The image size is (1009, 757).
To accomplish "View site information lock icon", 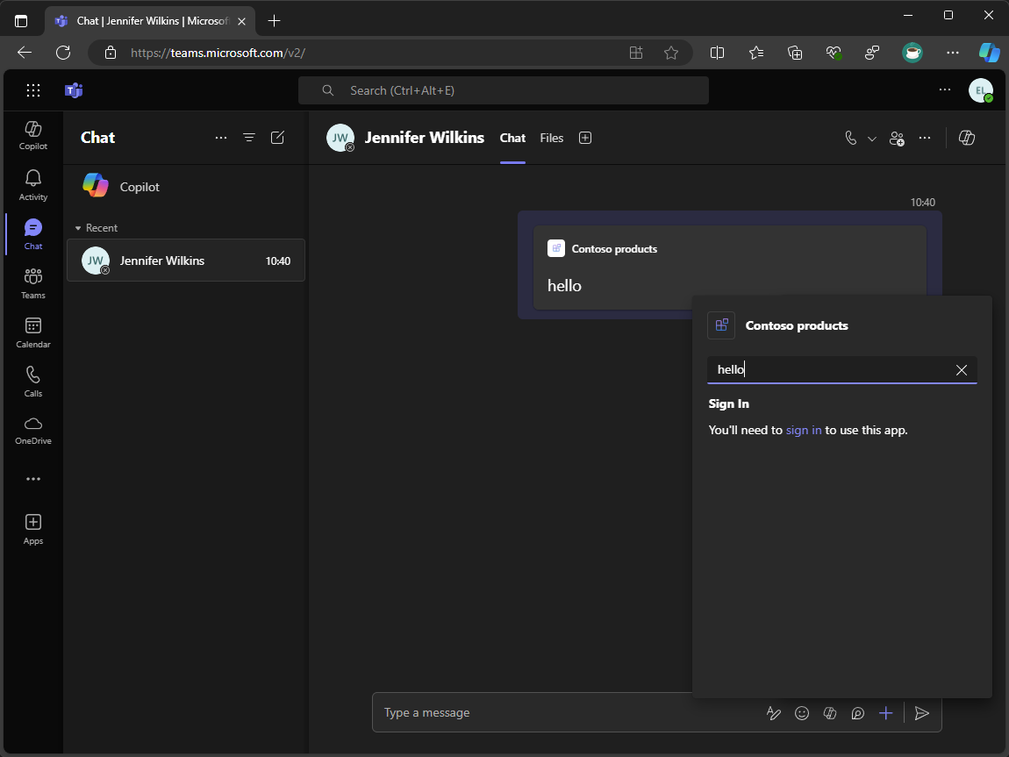I will click(x=111, y=53).
